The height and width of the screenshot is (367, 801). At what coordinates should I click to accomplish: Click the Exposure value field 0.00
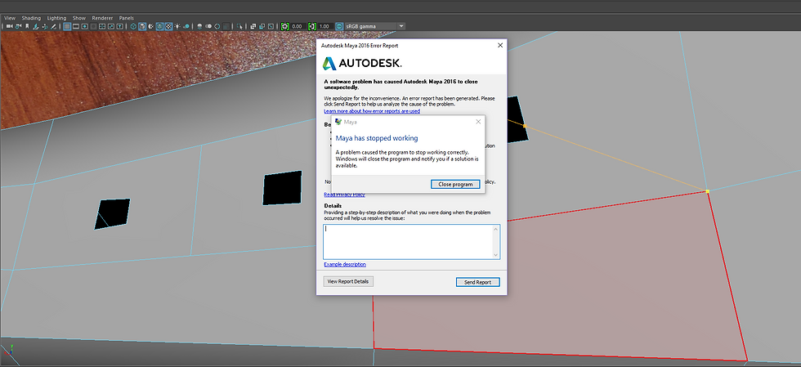point(298,26)
